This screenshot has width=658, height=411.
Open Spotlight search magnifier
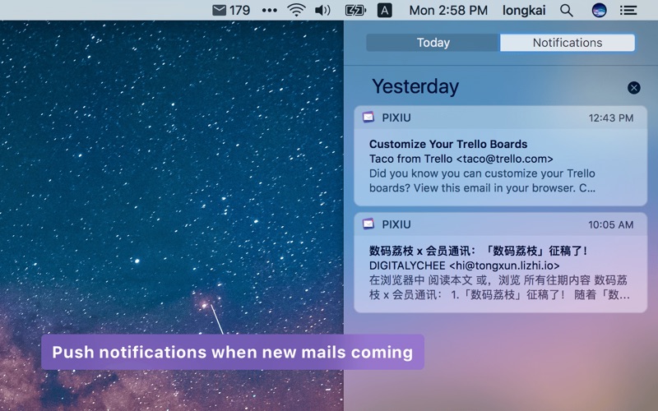pyautogui.click(x=567, y=10)
